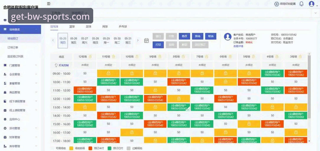Go to next week date arrow

(138, 40)
